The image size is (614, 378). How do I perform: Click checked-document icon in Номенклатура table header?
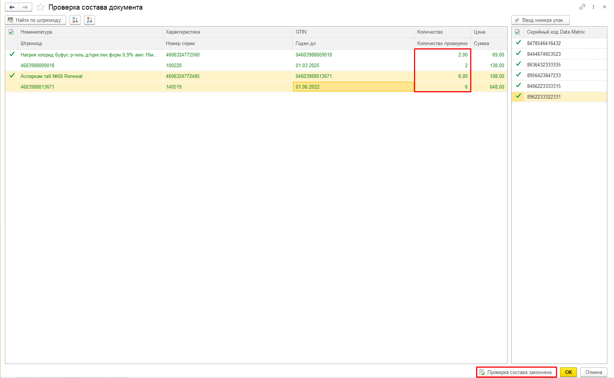(11, 32)
